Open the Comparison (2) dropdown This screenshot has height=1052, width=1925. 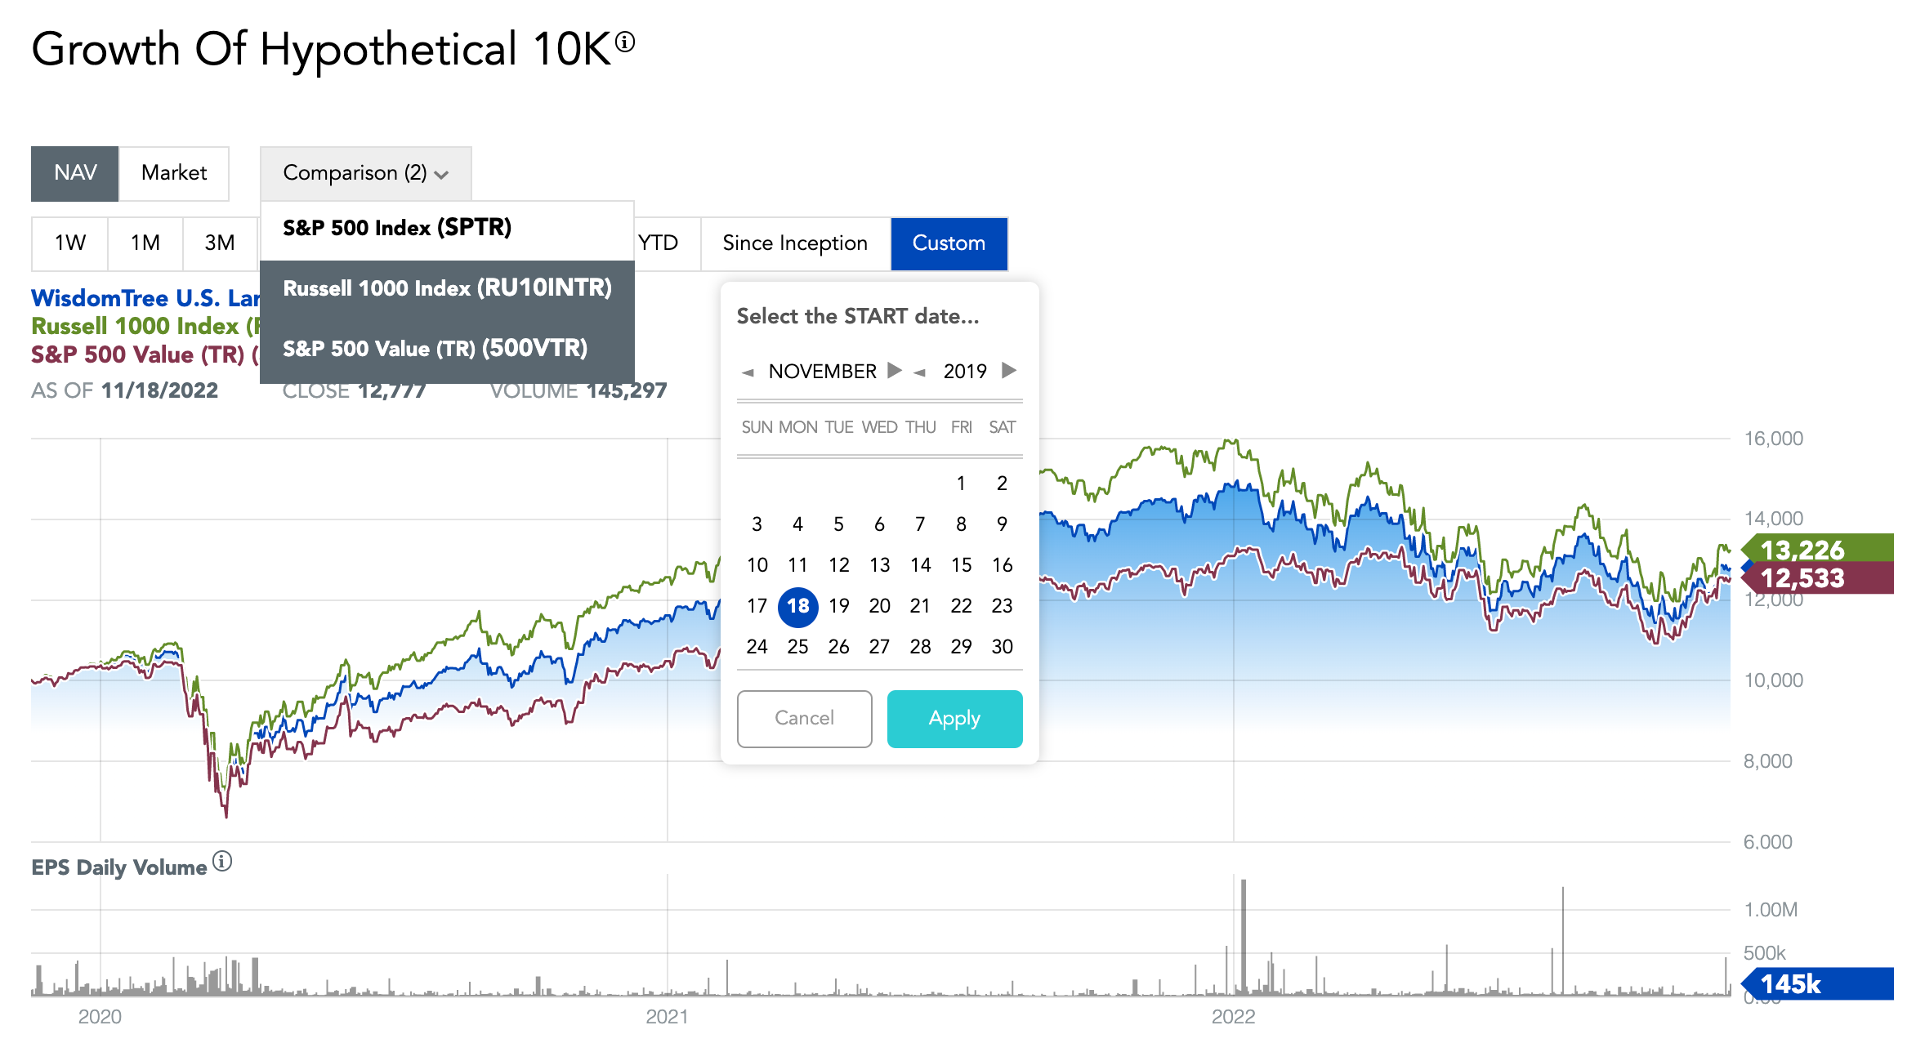tap(365, 173)
